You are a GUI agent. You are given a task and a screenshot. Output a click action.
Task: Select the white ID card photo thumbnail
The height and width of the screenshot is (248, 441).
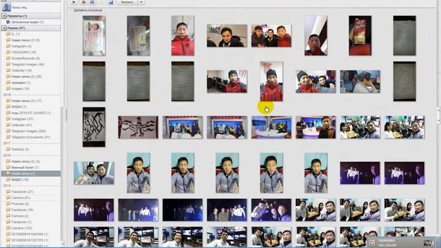pyautogui.click(x=94, y=35)
